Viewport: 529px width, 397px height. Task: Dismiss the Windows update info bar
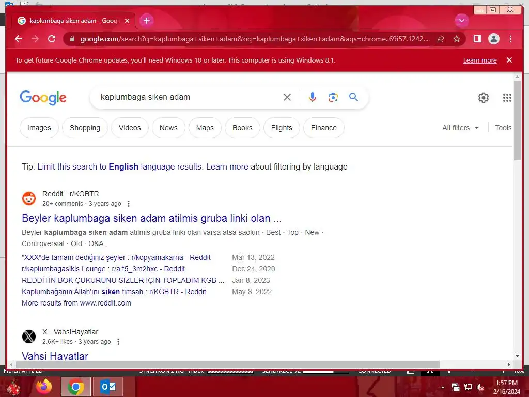coord(509,60)
